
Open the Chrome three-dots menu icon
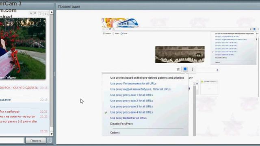tap(192, 69)
